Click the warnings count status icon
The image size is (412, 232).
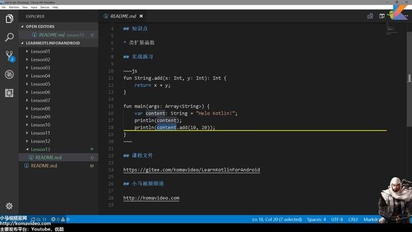(x=65, y=219)
